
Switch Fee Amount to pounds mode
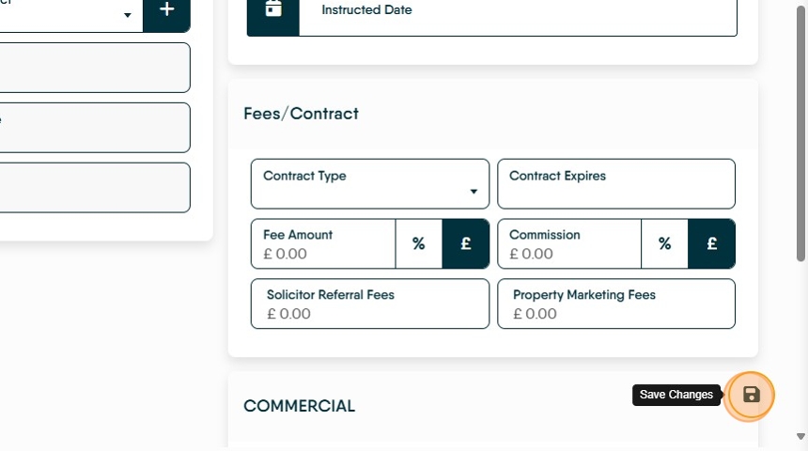(465, 243)
